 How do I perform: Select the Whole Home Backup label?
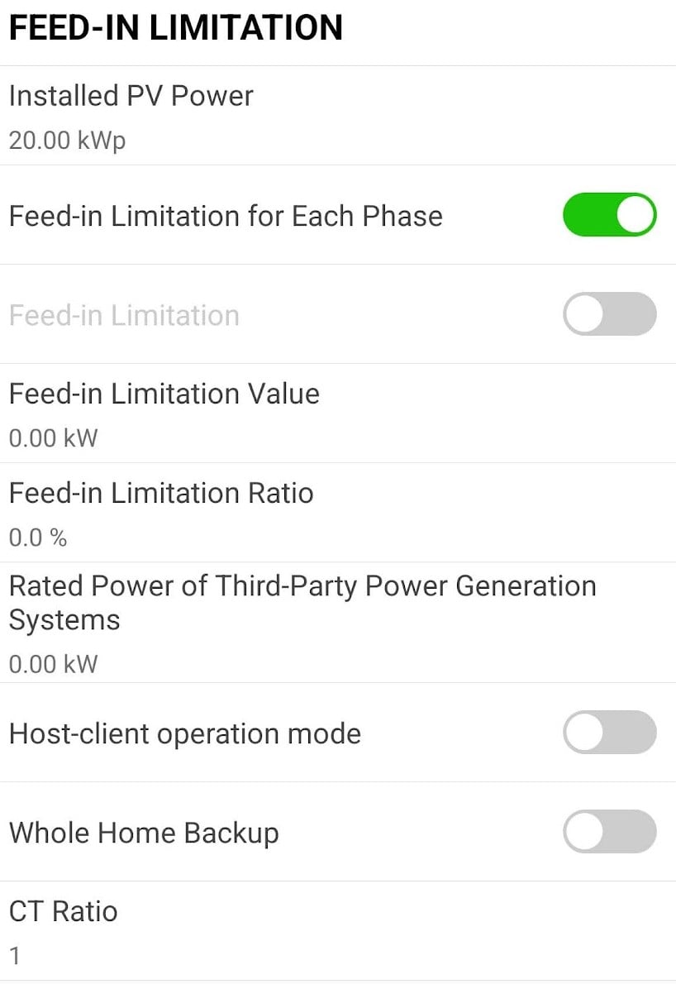click(x=145, y=834)
